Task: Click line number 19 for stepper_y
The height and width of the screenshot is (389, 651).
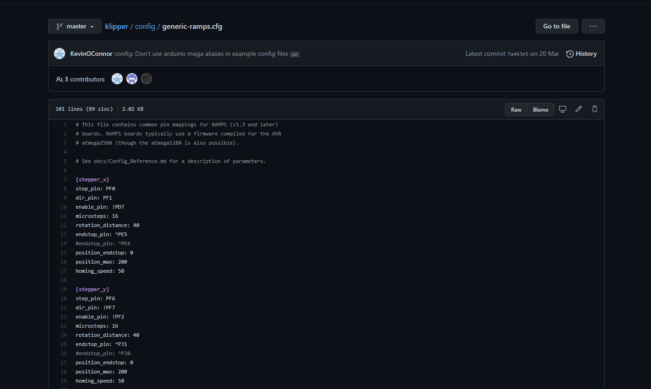Action: [x=64, y=289]
